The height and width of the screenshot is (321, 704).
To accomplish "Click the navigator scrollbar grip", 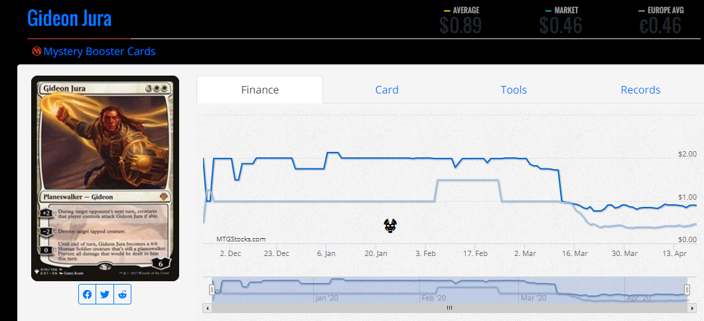I will 449,308.
